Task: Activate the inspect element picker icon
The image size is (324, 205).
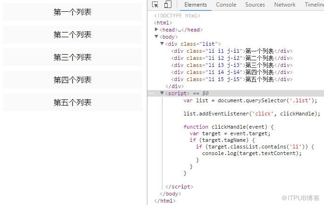Action: click(x=155, y=5)
